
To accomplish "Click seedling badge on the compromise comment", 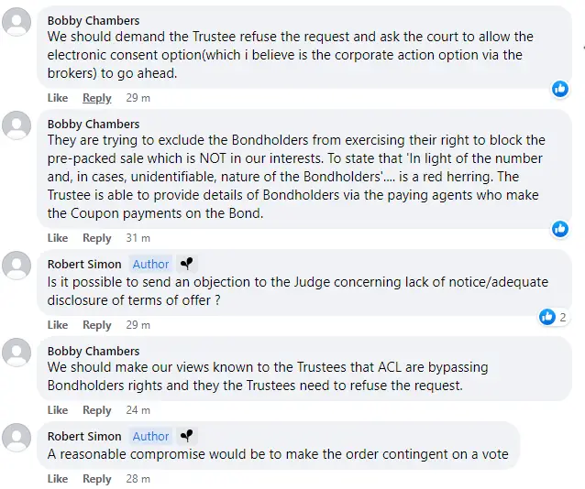I will pyautogui.click(x=187, y=435).
